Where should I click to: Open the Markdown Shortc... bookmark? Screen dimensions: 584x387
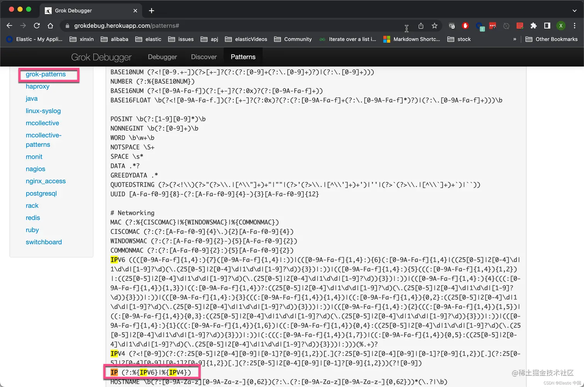tap(412, 39)
